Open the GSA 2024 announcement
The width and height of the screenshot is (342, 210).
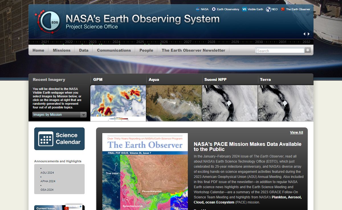(47, 190)
